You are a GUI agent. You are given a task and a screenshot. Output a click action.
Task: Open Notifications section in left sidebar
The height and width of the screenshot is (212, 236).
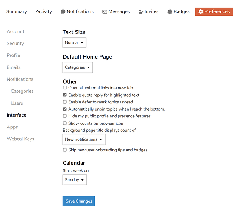tap(20, 79)
